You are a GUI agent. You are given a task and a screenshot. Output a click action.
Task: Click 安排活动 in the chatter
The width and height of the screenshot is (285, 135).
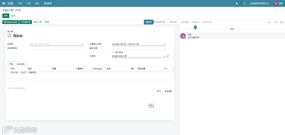click(x=207, y=22)
